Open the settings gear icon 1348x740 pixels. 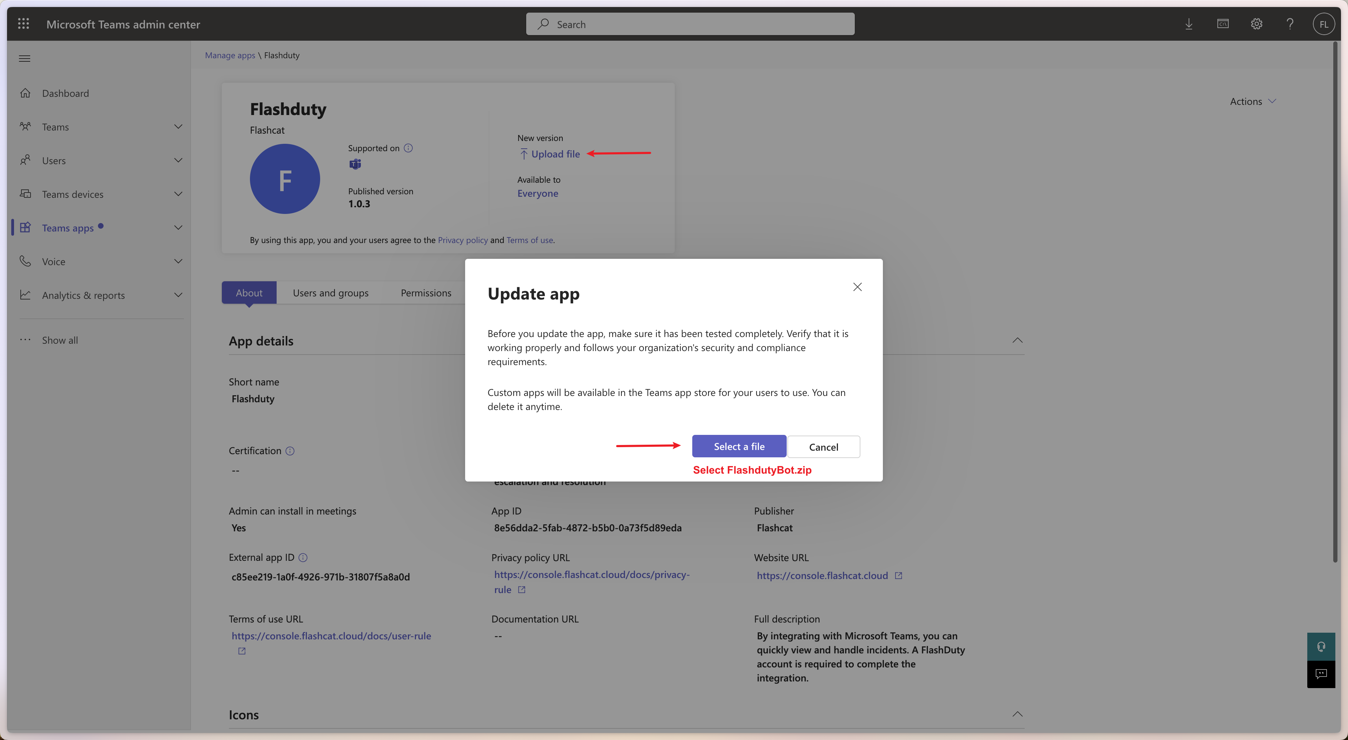1256,24
